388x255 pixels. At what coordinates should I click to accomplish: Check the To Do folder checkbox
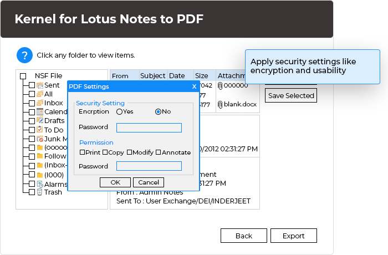click(32, 130)
